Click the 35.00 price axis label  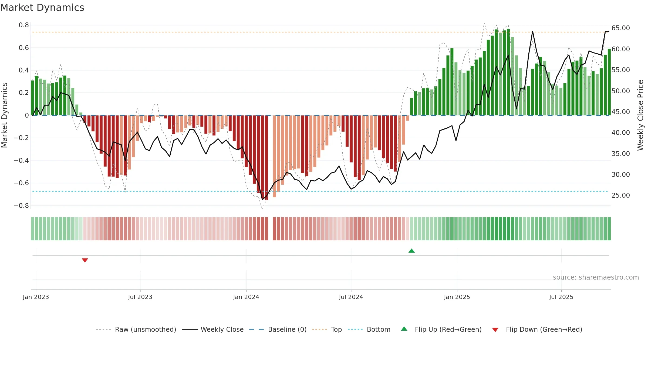[x=621, y=154]
